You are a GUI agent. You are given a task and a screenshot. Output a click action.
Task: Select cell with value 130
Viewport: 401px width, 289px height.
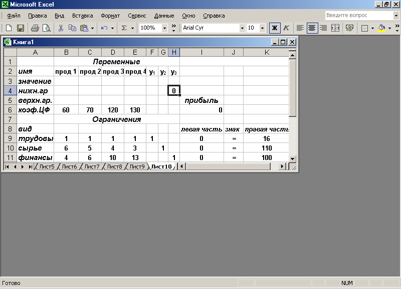click(135, 110)
